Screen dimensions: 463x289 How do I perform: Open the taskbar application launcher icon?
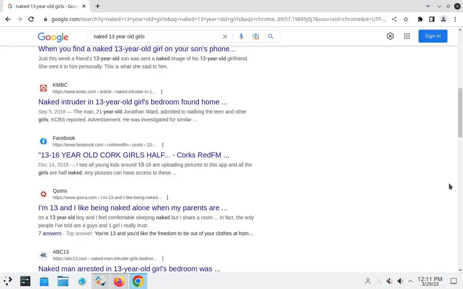8,281
